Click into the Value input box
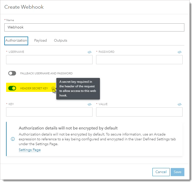The width and height of the screenshot is (194, 184). 139,112
